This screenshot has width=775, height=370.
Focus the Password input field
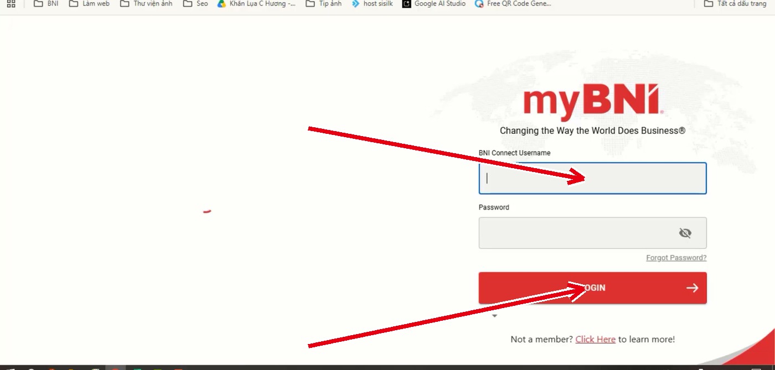(x=592, y=233)
